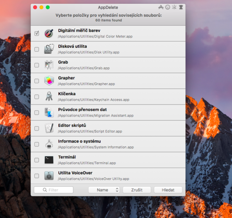Uncheck the Digitální měřič barev checkbox
Screen dimensions: 232x218
click(x=37, y=33)
